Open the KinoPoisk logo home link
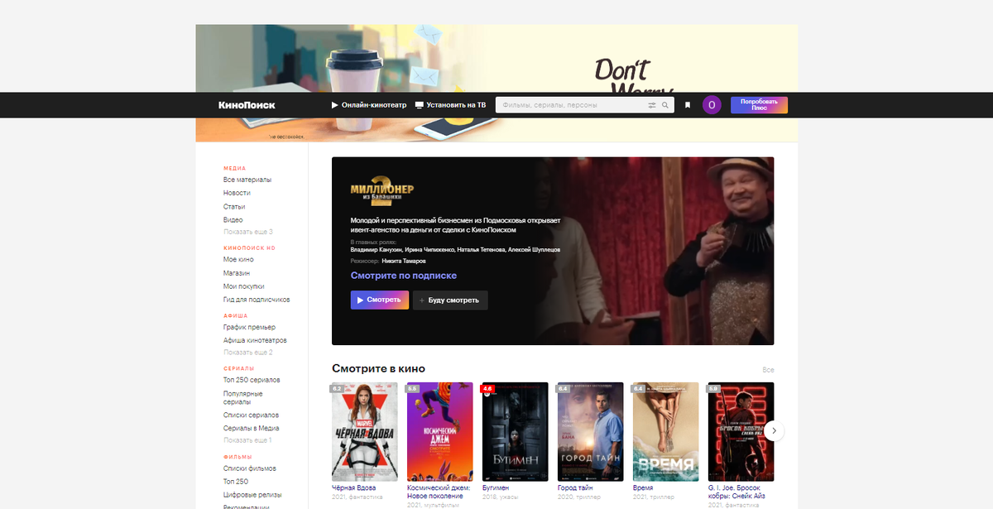Viewport: 993px width, 509px height. coord(247,105)
